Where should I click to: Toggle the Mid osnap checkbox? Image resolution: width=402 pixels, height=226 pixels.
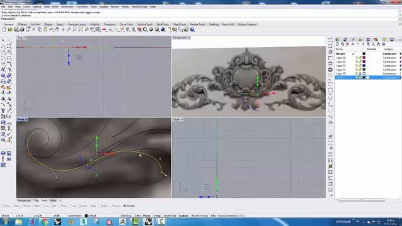33,206
